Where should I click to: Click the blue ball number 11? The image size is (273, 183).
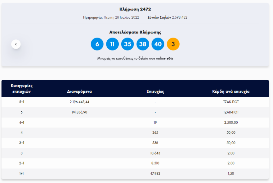[x=112, y=44]
